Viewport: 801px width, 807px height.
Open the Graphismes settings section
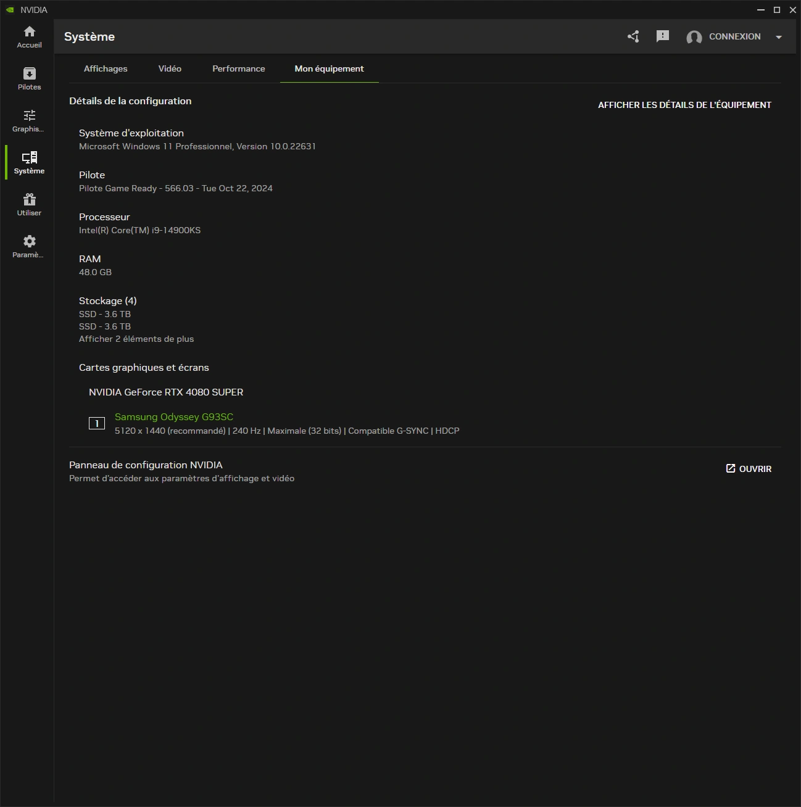point(29,121)
